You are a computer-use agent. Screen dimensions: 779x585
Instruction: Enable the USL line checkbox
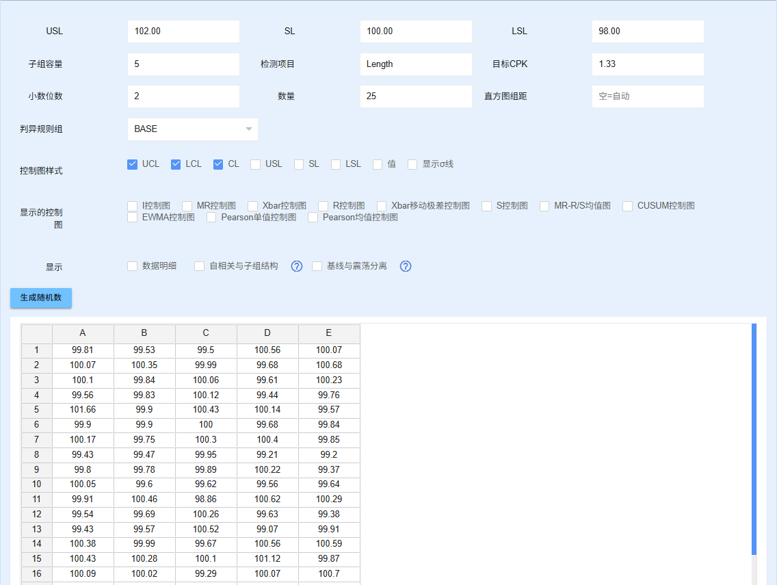[255, 164]
